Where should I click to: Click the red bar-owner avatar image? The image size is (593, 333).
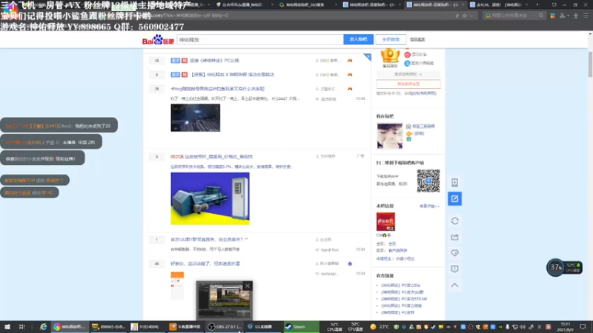point(385,221)
